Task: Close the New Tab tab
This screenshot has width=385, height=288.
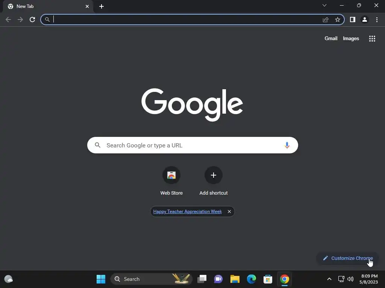Action: coord(87,6)
